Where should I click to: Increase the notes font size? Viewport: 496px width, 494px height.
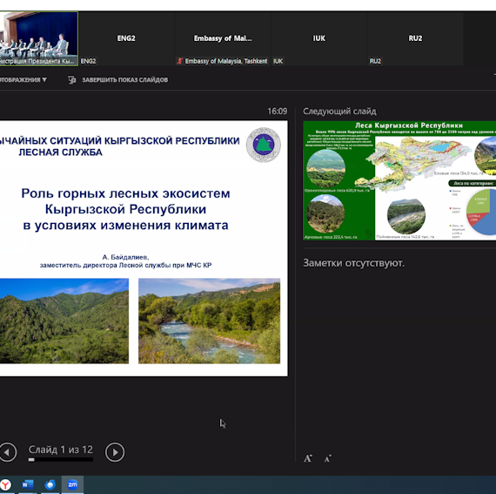tap(308, 458)
